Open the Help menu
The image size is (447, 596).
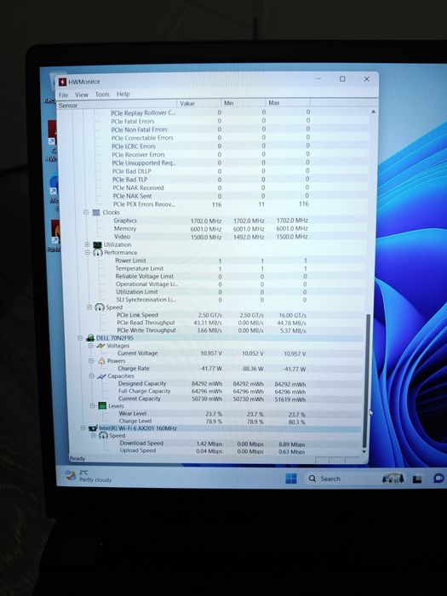tap(123, 94)
